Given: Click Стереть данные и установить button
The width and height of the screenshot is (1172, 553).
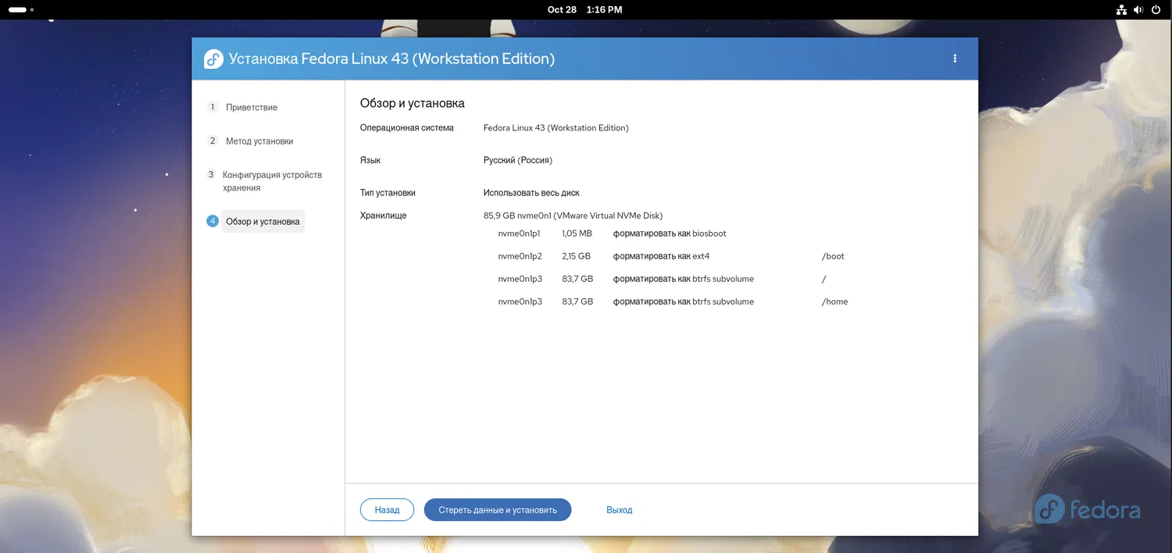Looking at the screenshot, I should pyautogui.click(x=498, y=510).
